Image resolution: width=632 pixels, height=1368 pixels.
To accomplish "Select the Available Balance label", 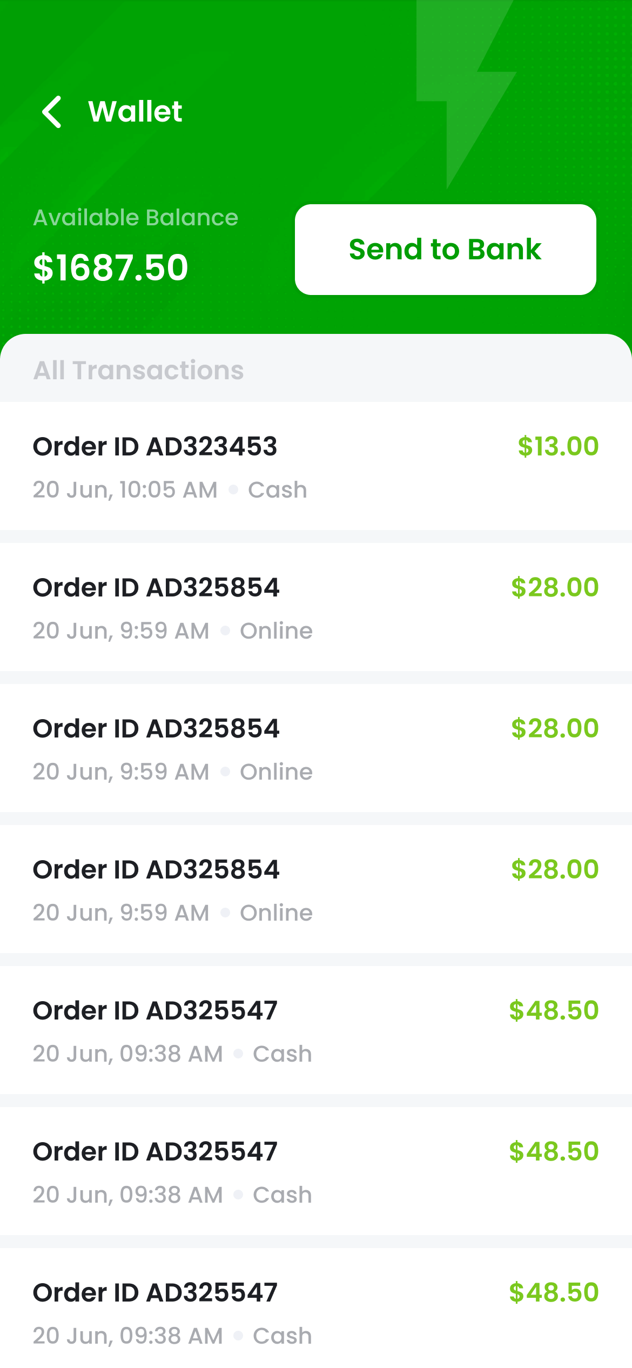I will coord(136,218).
